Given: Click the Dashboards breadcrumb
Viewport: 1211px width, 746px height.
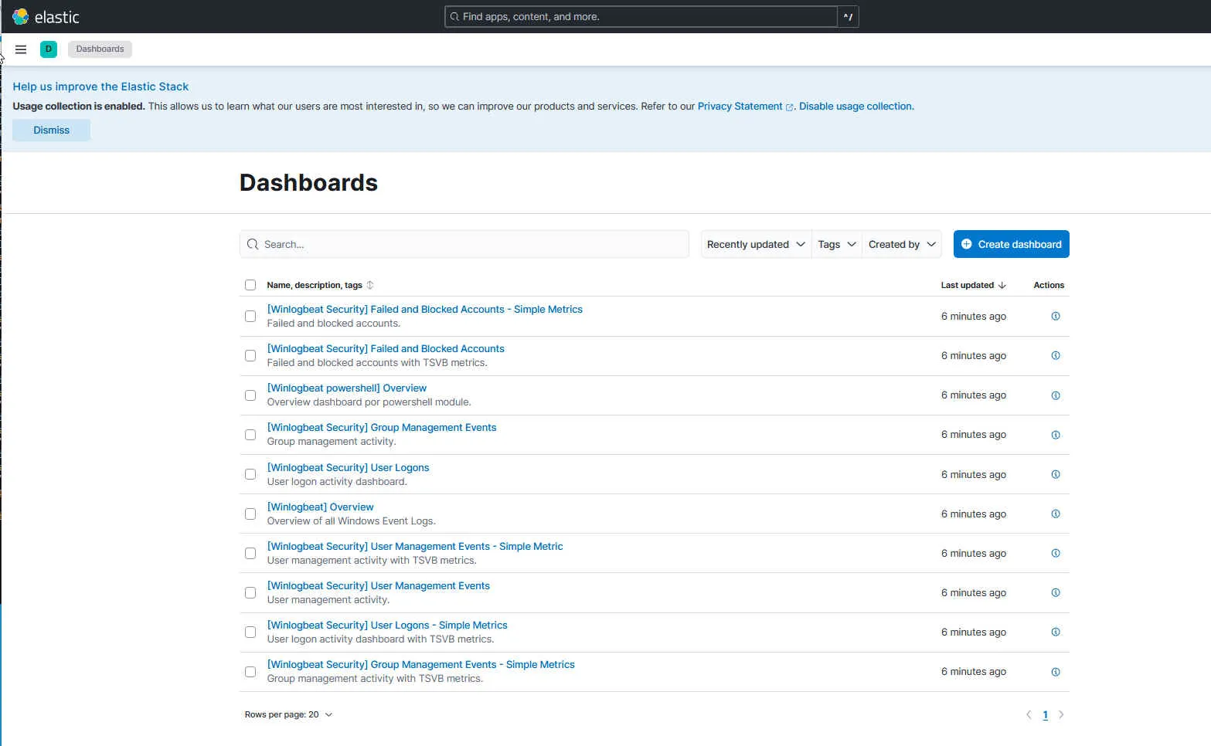Looking at the screenshot, I should [x=100, y=49].
